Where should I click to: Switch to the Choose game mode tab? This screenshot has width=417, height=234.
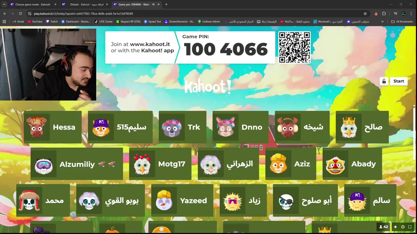pos(33,5)
